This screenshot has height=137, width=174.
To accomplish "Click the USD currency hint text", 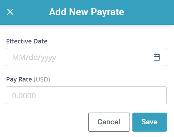I will point(42,79).
